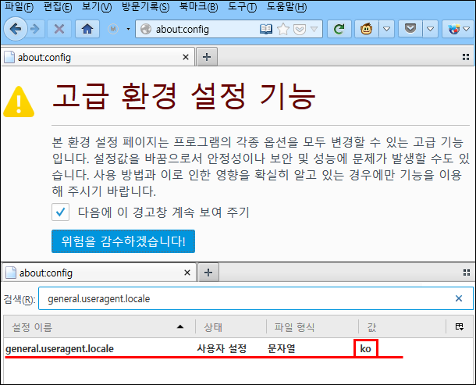476x385 pixels.
Task: Open the 파일(F) menu
Action: point(19,7)
